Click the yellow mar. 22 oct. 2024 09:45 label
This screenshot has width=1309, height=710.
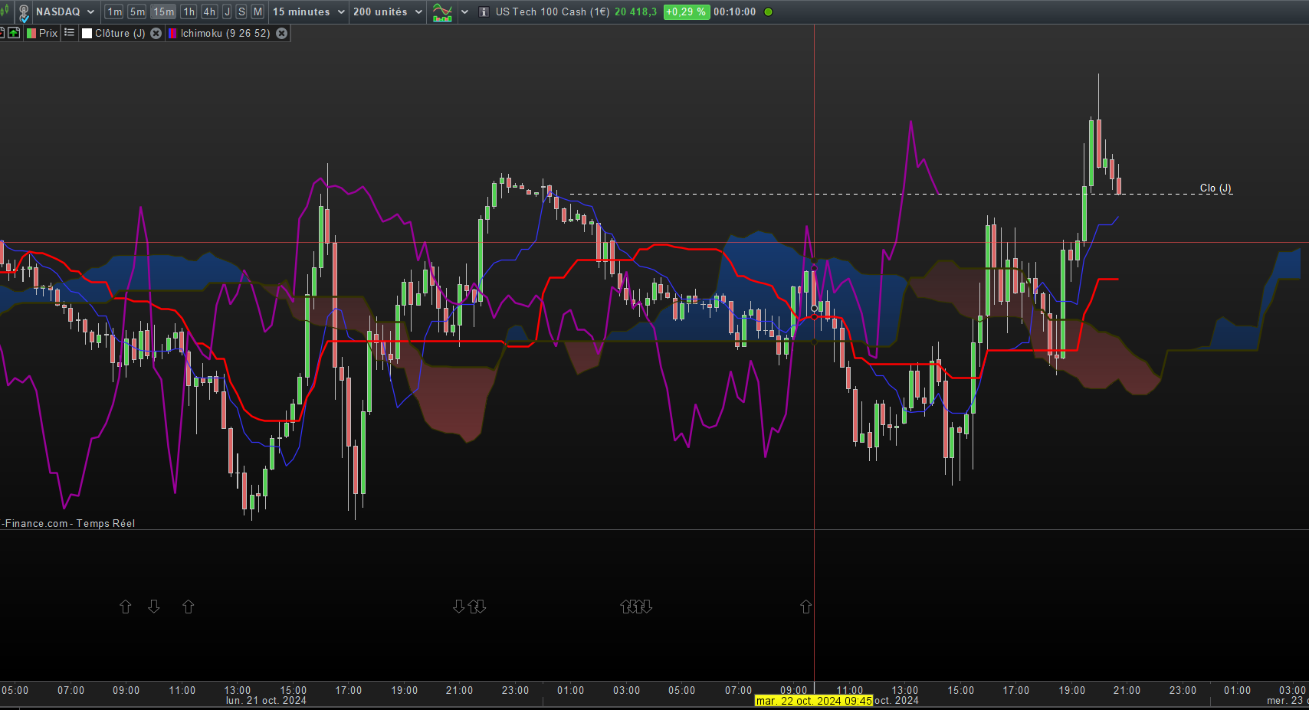[x=814, y=701]
